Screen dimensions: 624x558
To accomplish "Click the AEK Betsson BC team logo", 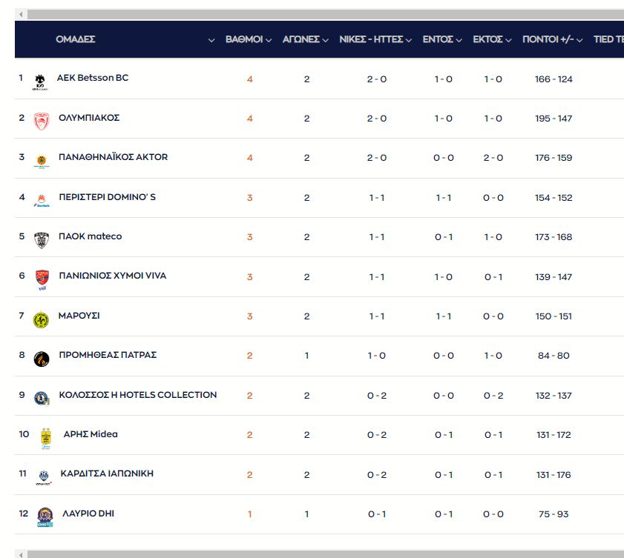I will point(39,82).
